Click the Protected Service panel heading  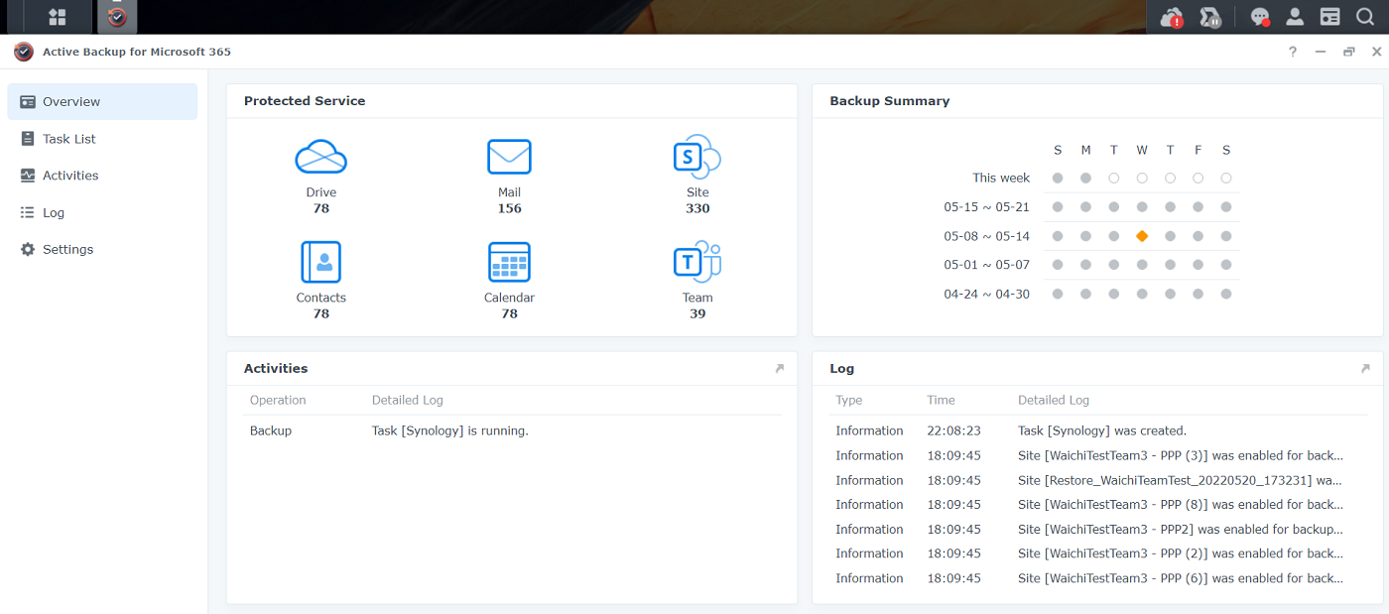[x=305, y=101]
